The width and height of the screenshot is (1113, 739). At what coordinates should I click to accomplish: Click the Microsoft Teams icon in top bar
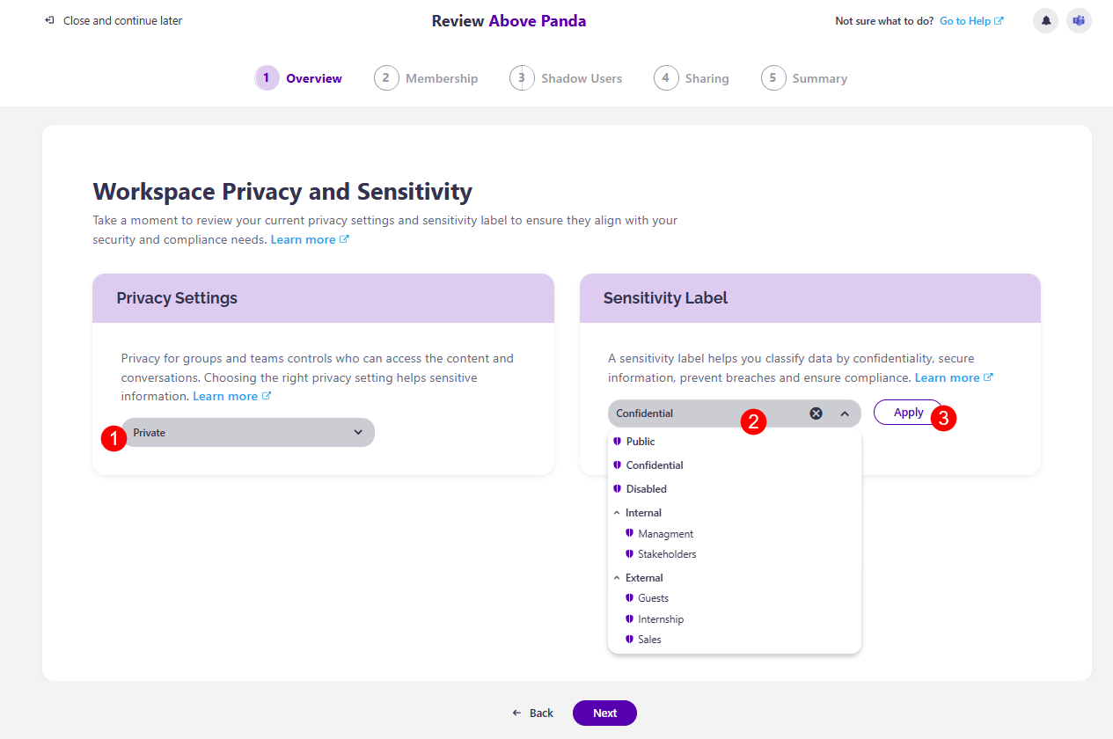(1079, 20)
